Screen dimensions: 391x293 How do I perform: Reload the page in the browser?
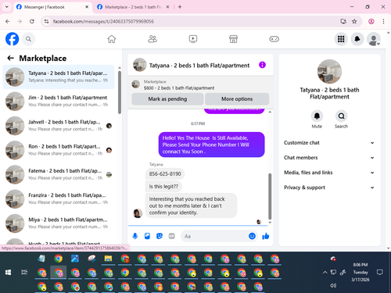click(32, 21)
